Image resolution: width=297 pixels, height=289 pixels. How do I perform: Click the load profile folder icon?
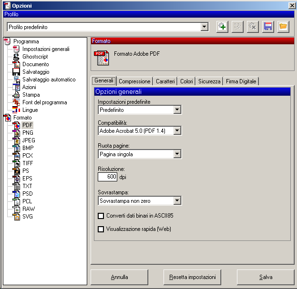(x=283, y=27)
